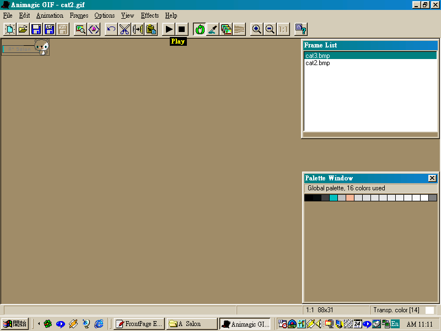Screen dimensions: 441x331
Task: Click the AM 11:11 taskbar clock
Action: tap(420, 324)
